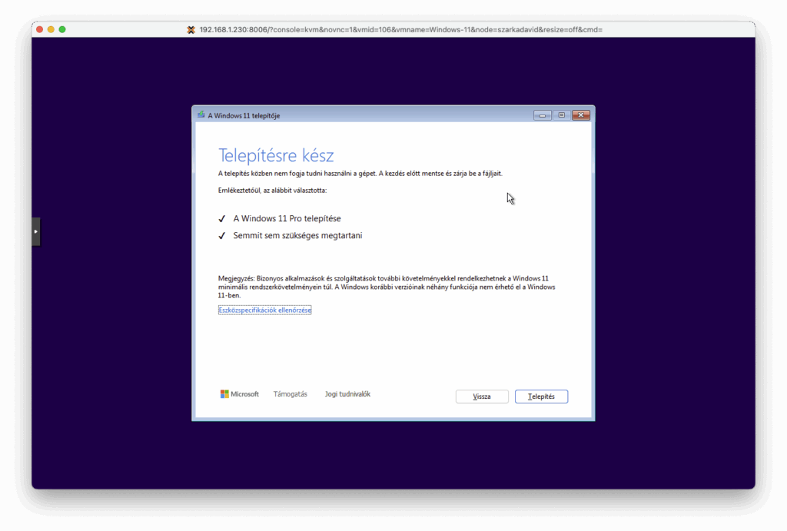Image resolution: width=787 pixels, height=531 pixels.
Task: Open the Eszközspecifikációk ellenőrzése link
Action: coord(264,310)
